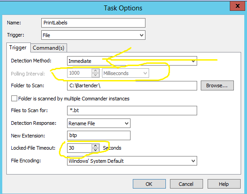
Task: Enable Folder is scanned by multiple Commander instances
Action: (14, 99)
